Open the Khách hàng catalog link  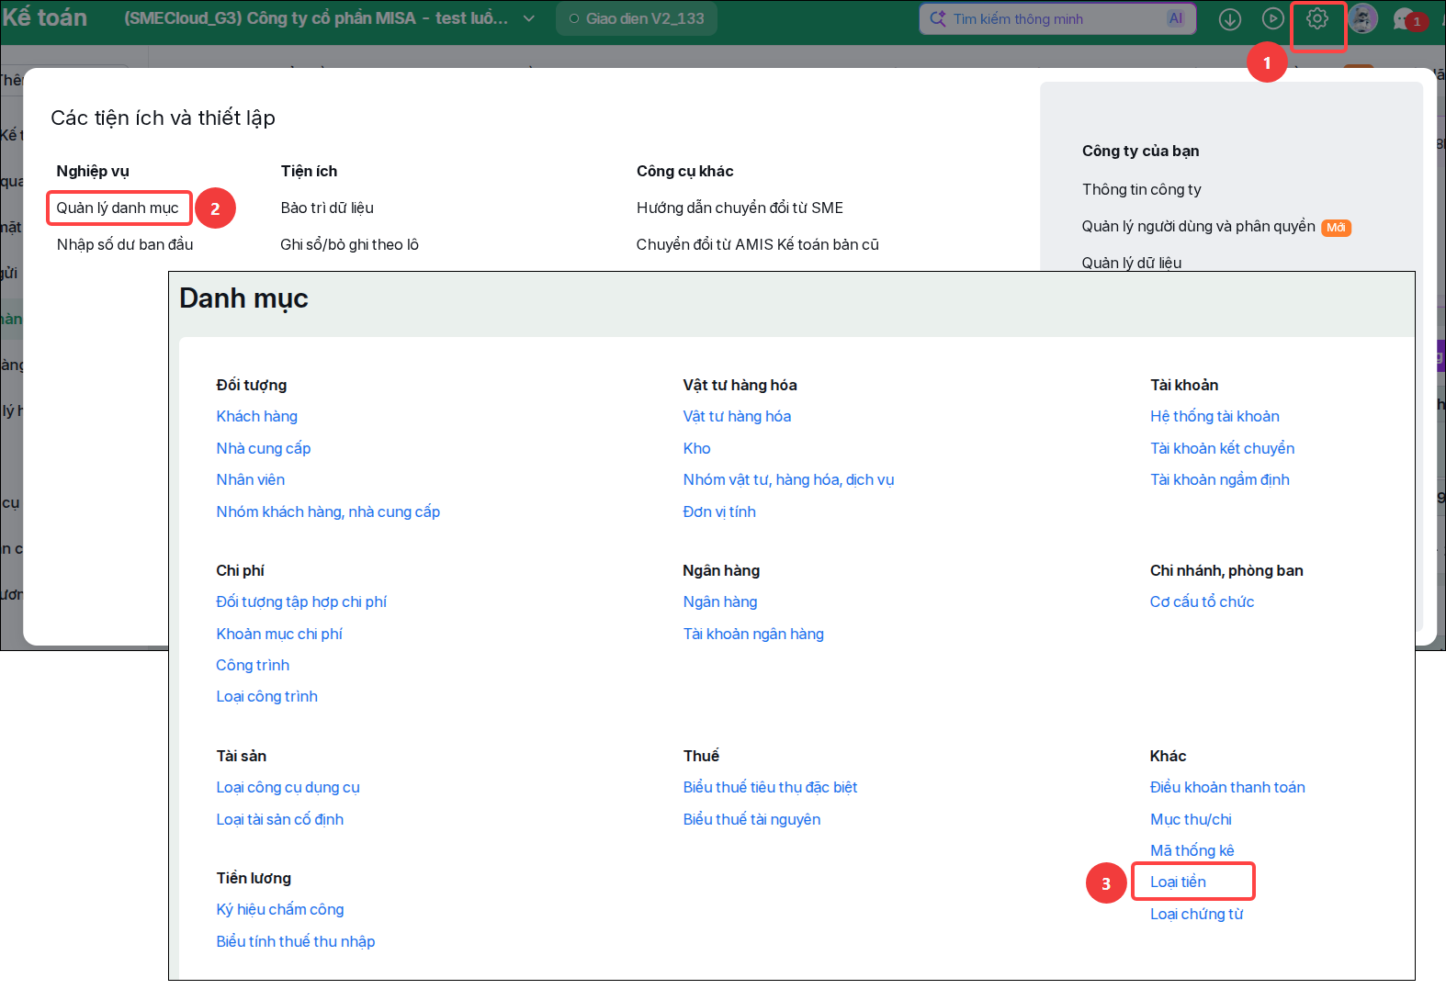pyautogui.click(x=256, y=416)
